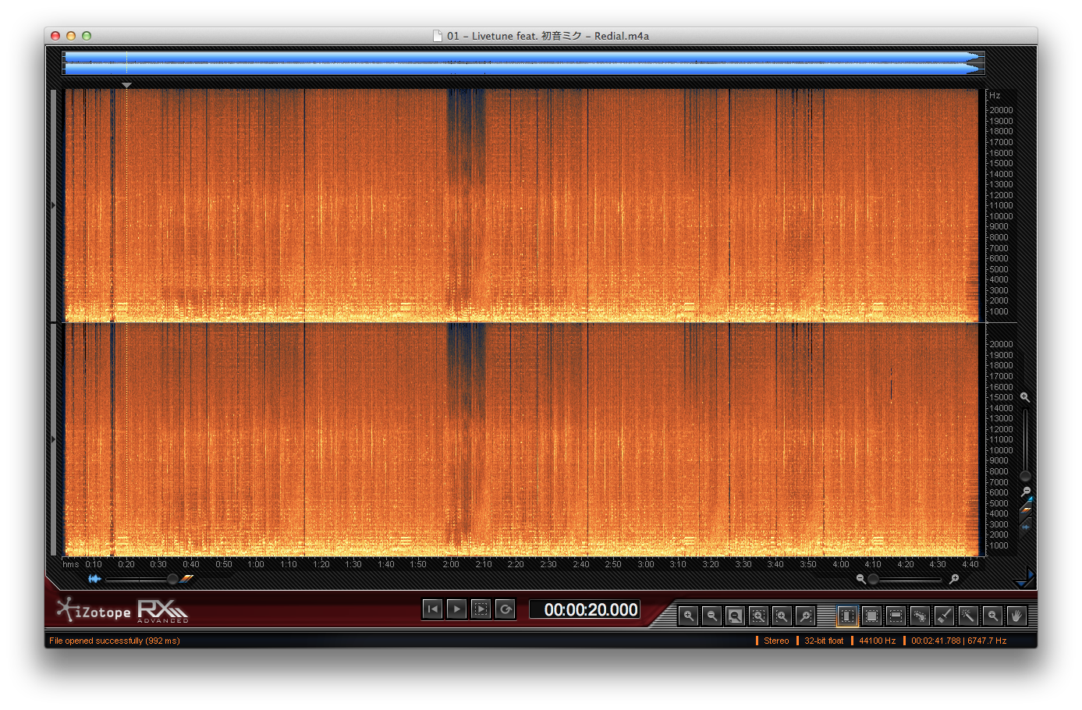Click the top channel's '20000' frequency label
The image size is (1082, 710).
pyautogui.click(x=1001, y=110)
